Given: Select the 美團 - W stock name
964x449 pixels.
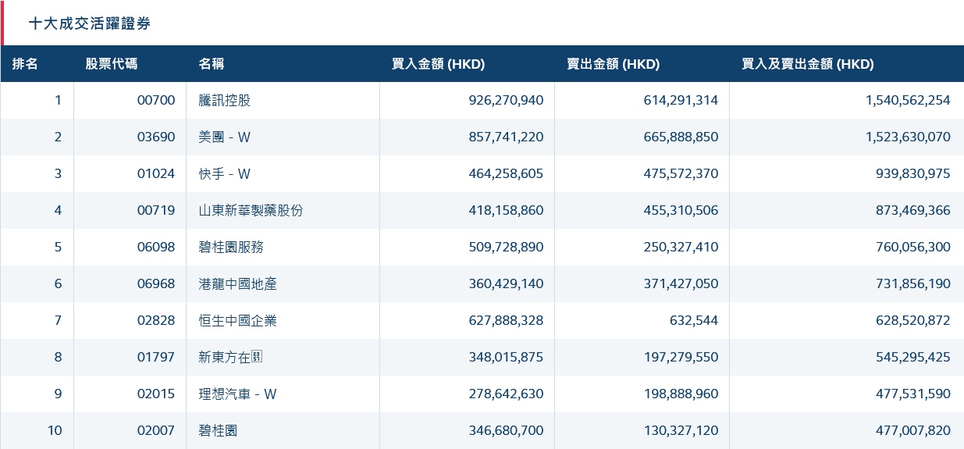Looking at the screenshot, I should (x=225, y=137).
